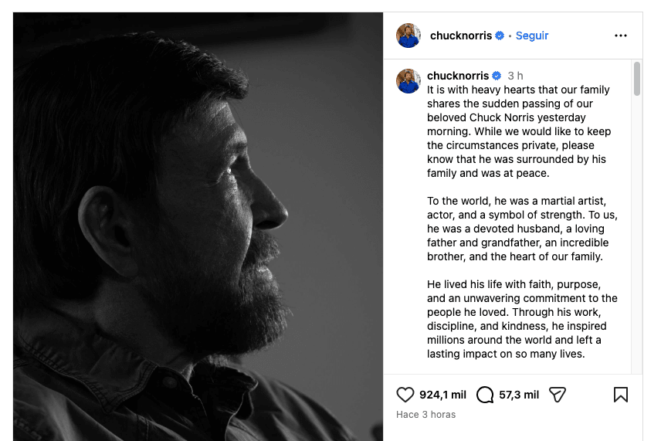Open the chucknorris username in the header
Viewport: 661px width, 441px height.
point(461,36)
